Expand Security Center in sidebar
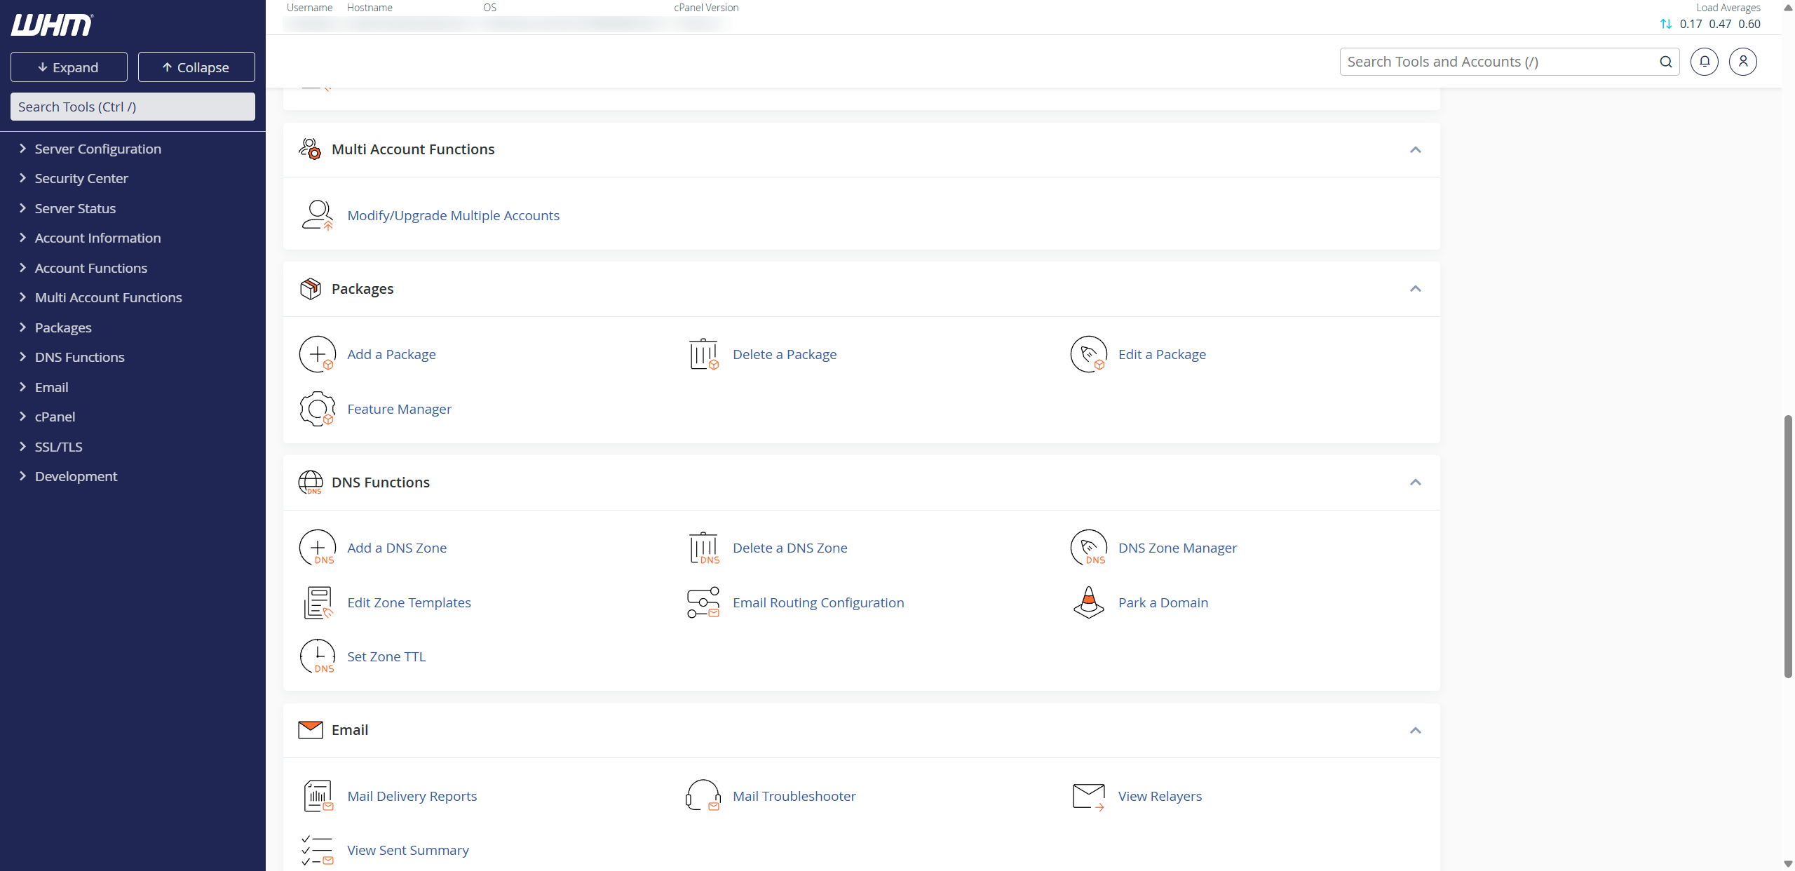 (x=81, y=179)
